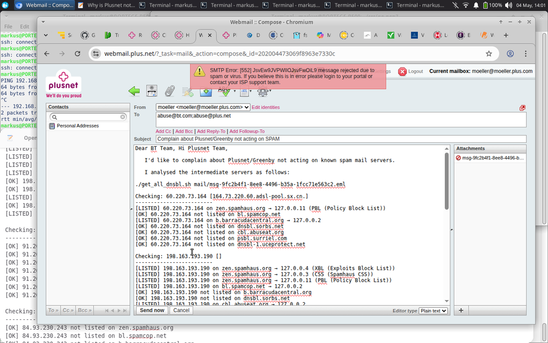
Task: Click the Add Reply-To link
Action: [x=211, y=131]
